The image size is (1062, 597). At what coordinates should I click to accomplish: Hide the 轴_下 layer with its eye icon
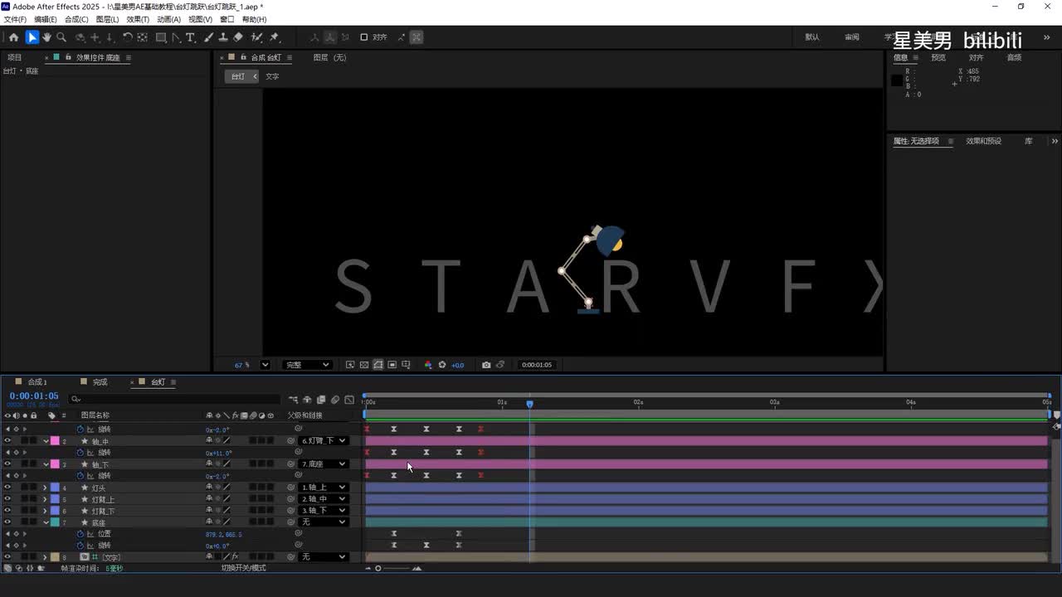7,464
